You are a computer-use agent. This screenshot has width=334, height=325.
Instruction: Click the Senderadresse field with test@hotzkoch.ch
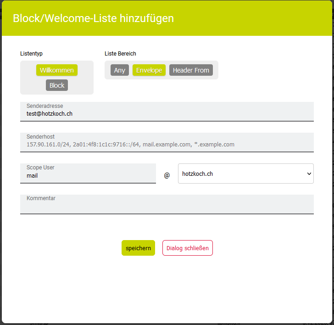coord(167,114)
